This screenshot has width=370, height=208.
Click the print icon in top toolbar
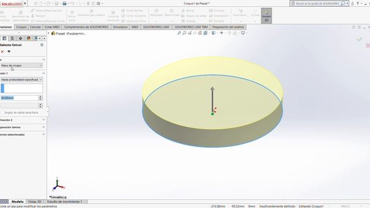[x=64, y=3]
